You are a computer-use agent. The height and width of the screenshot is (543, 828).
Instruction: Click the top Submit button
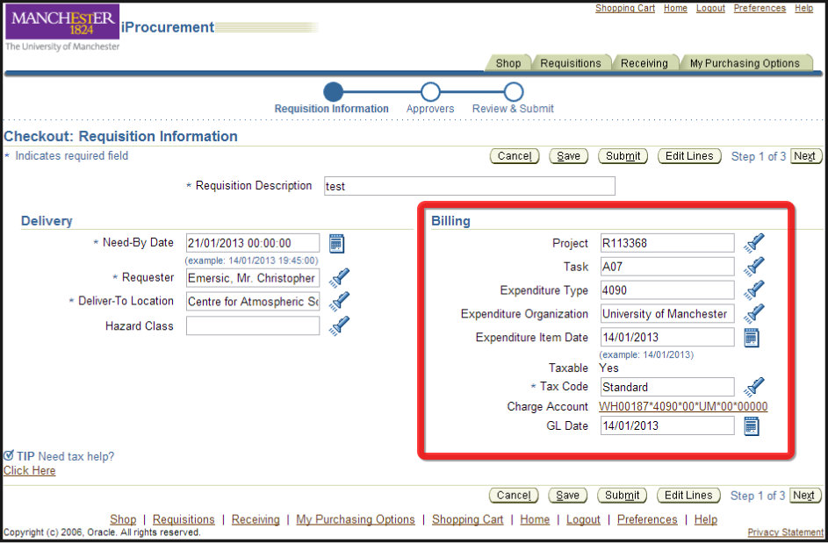[x=623, y=156]
